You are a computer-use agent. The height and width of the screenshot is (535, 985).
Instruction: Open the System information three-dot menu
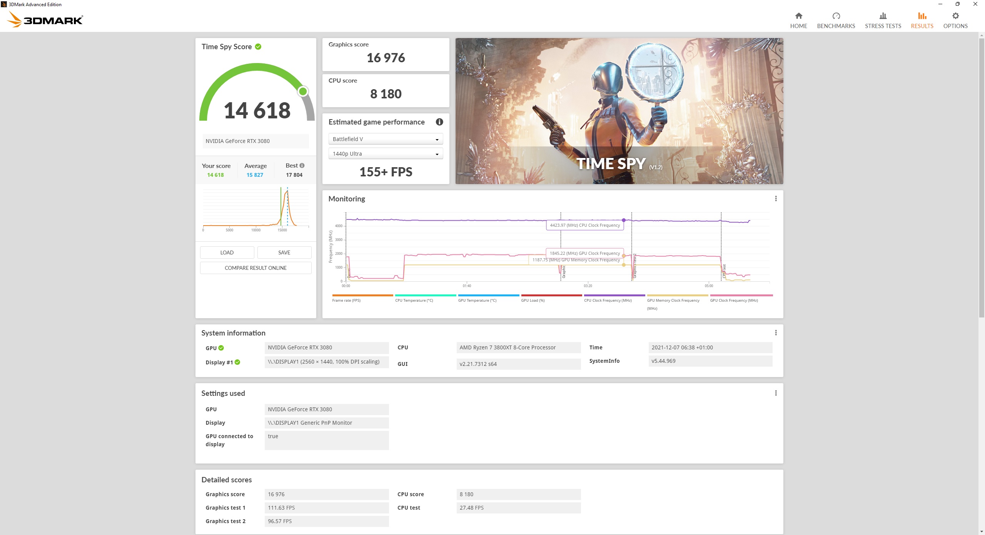tap(776, 332)
